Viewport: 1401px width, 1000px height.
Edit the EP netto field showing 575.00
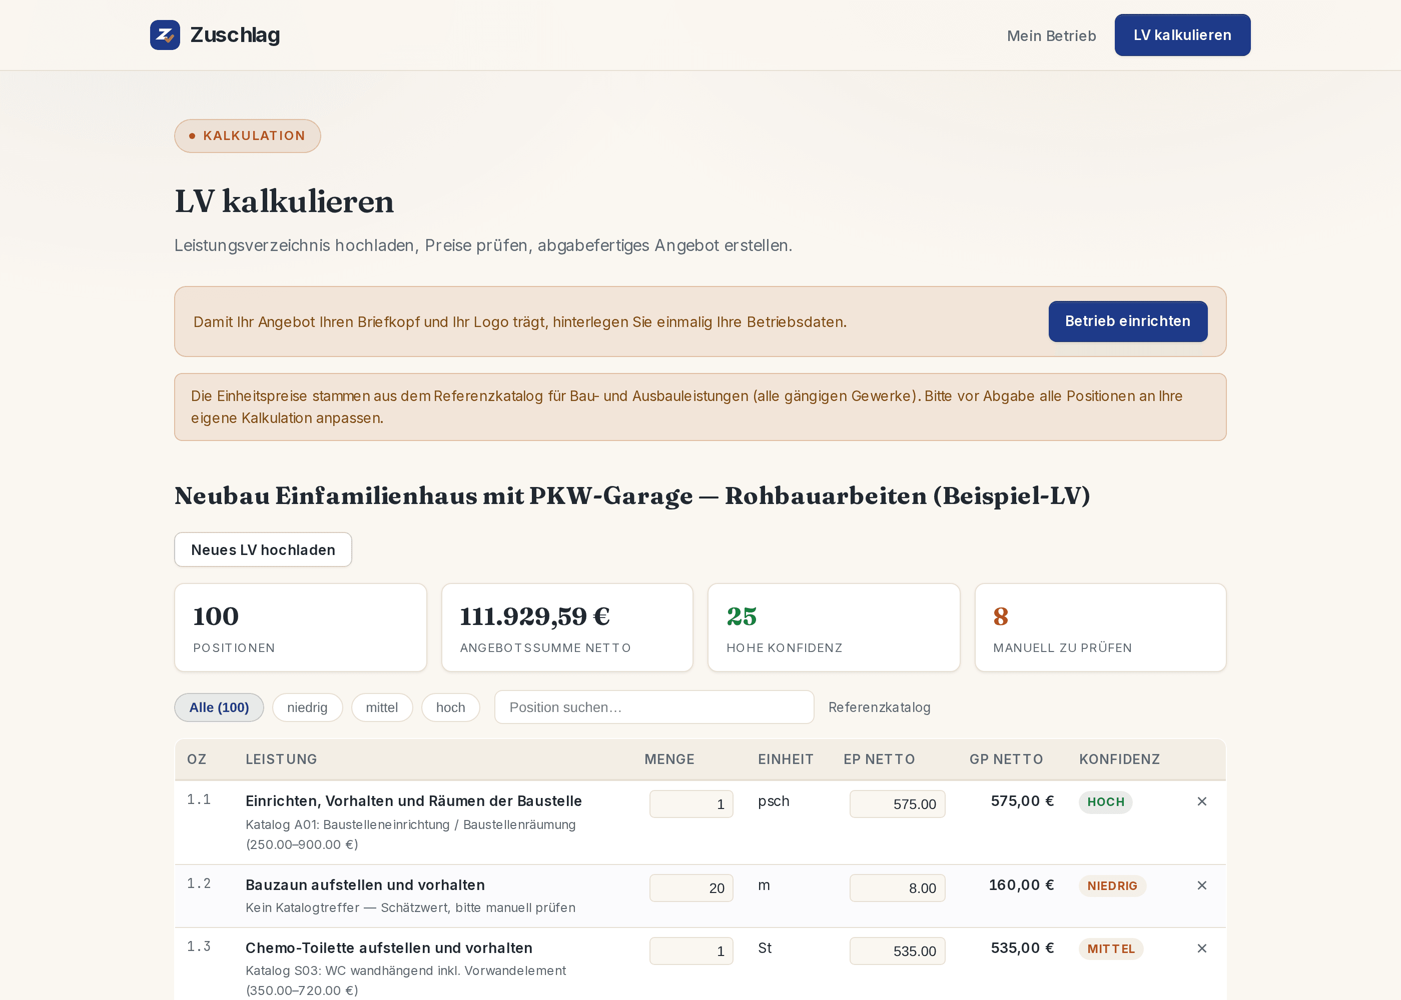(x=897, y=804)
